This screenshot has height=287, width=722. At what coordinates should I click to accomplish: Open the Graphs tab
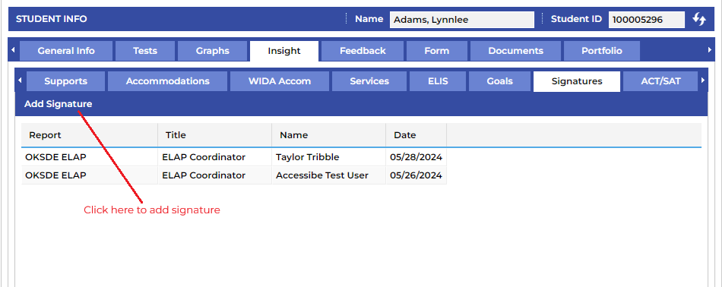pos(212,51)
